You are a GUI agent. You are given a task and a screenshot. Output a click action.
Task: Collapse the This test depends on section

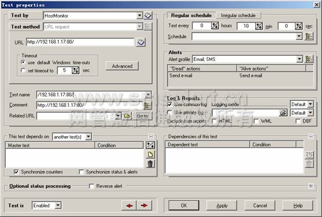[151, 137]
